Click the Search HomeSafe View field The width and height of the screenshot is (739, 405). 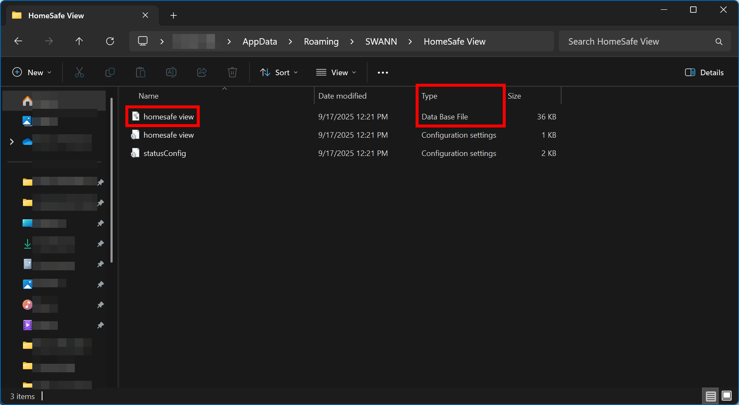[637, 42]
